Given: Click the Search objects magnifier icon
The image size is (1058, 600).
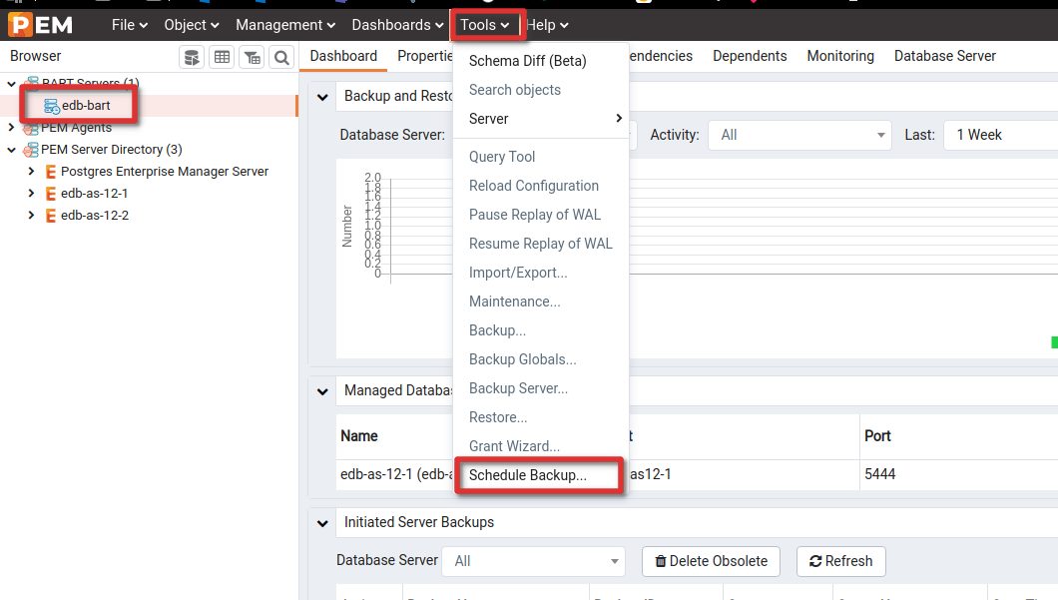Looking at the screenshot, I should click(282, 57).
